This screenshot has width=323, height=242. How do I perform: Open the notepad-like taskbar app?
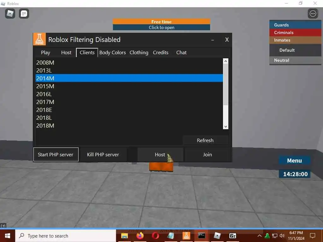[171, 236]
